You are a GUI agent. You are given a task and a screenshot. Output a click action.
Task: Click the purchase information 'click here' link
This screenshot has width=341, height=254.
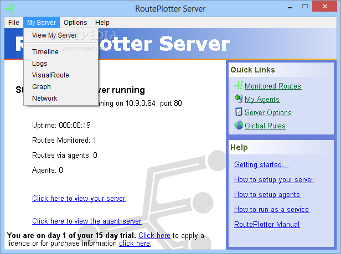tap(135, 243)
